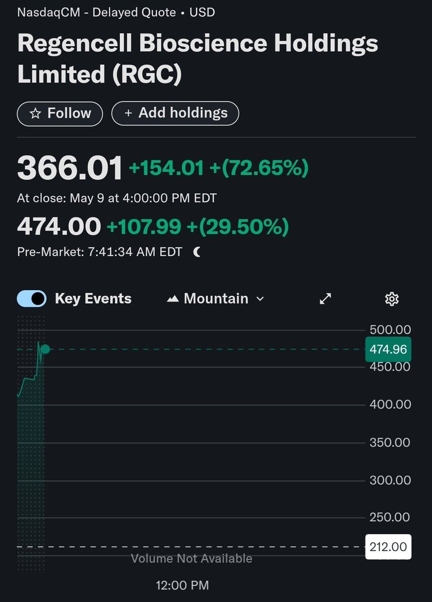Select the 474.96 current price marker

coord(388,349)
